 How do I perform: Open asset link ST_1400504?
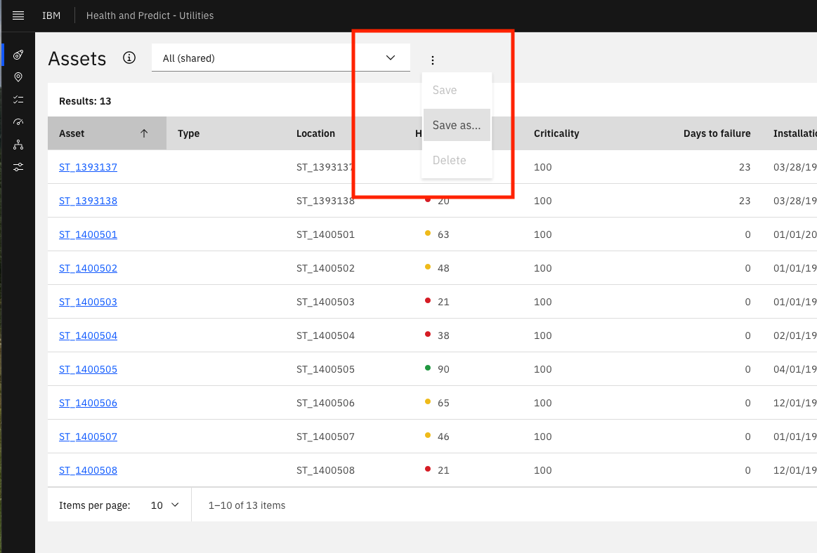click(88, 335)
